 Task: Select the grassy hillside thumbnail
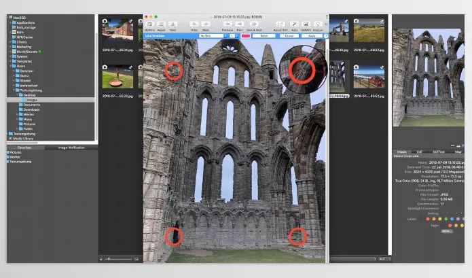[x=369, y=30]
